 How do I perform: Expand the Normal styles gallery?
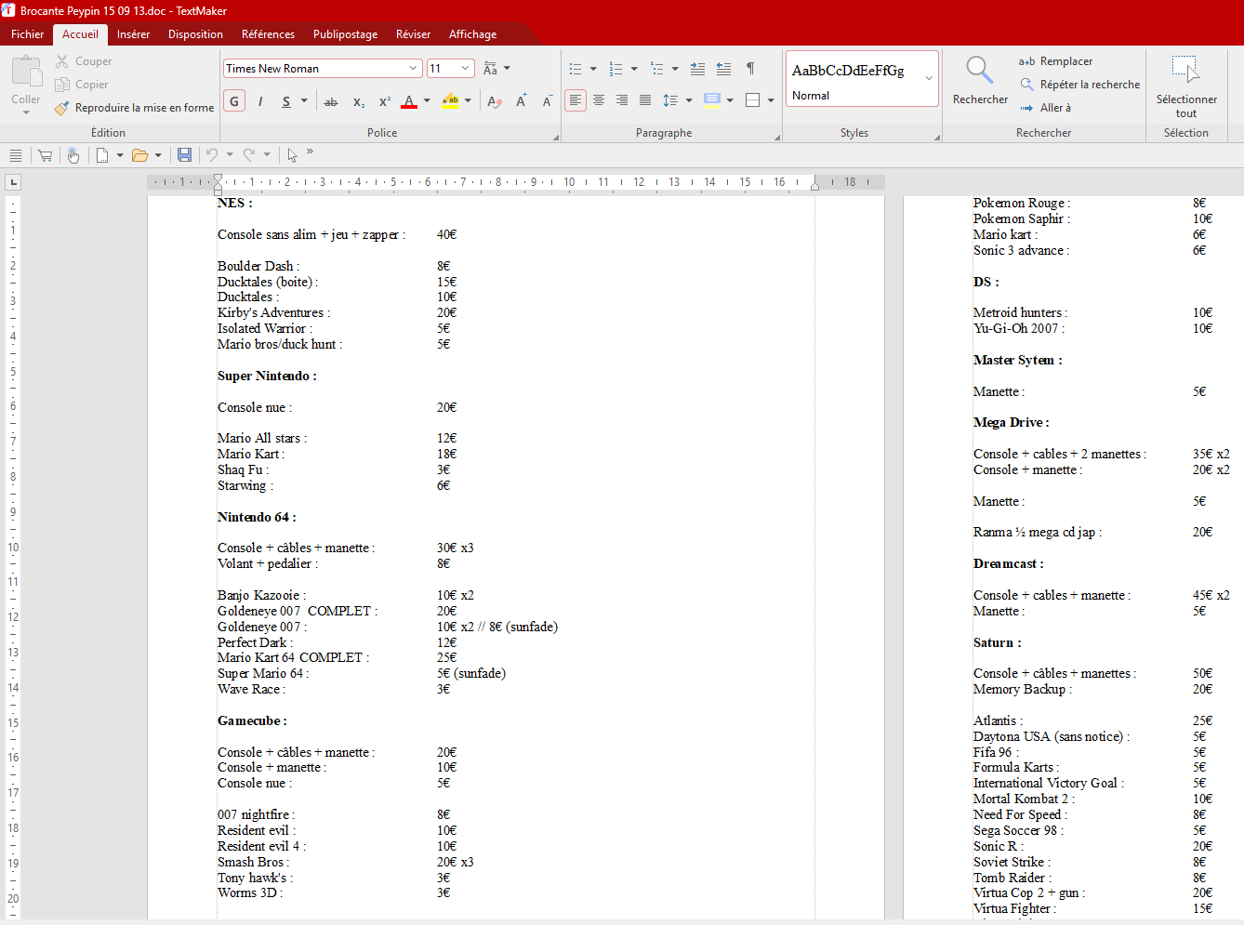928,78
